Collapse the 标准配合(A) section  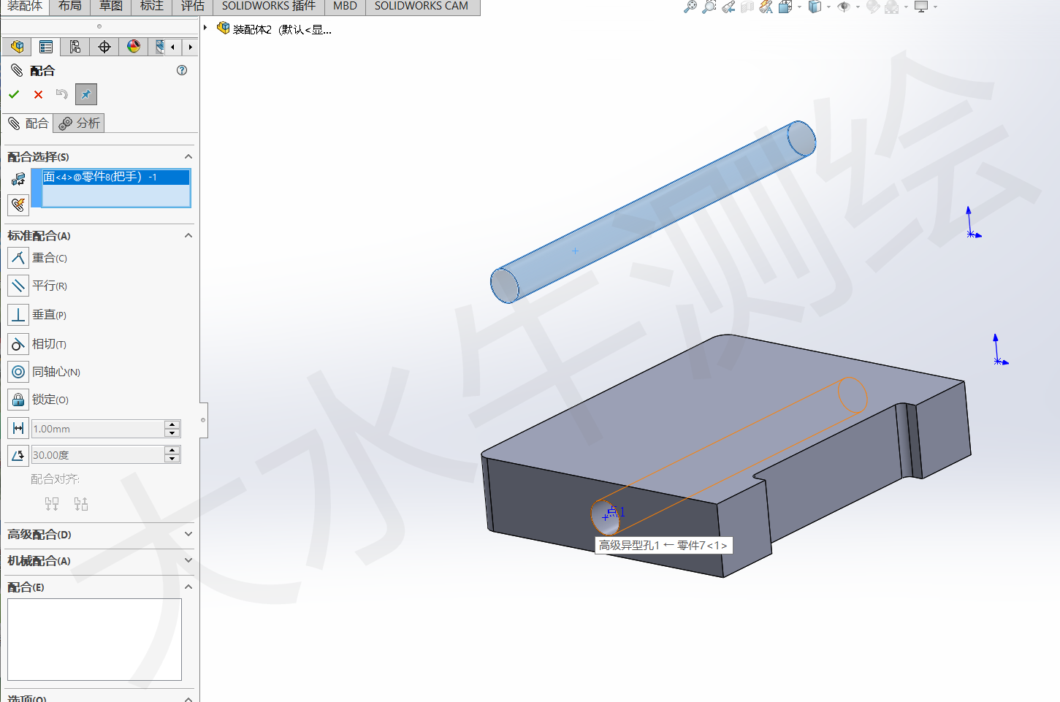(x=188, y=235)
